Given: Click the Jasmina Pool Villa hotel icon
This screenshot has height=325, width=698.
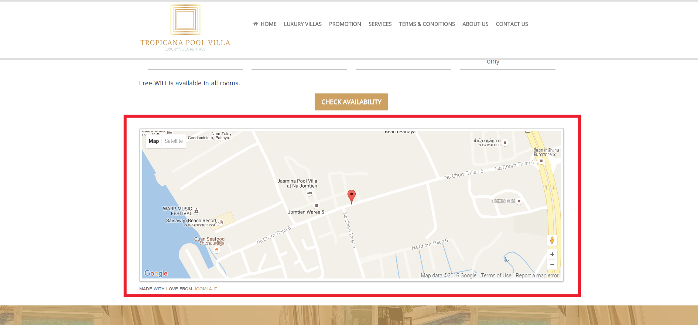Looking at the screenshot, I should 309,193.
